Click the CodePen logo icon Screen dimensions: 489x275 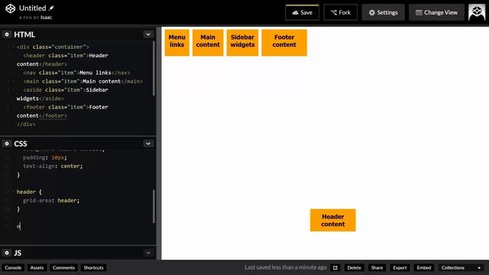[10, 8]
